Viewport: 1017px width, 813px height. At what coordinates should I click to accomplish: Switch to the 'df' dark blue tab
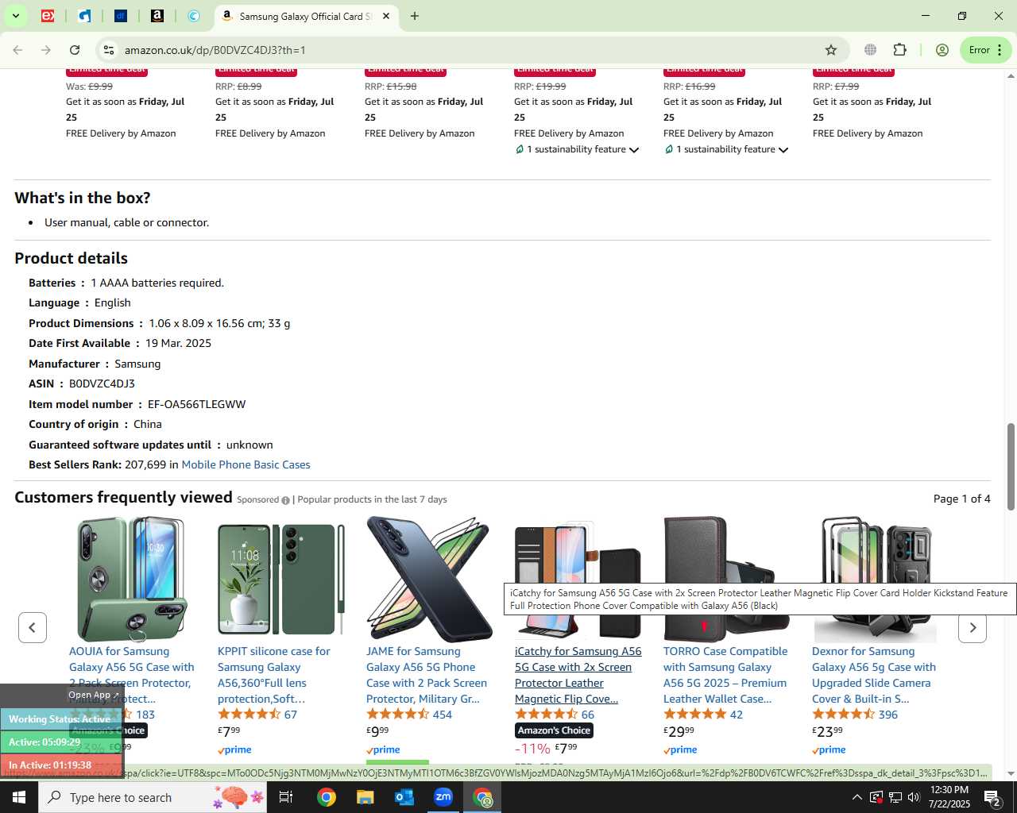point(121,16)
